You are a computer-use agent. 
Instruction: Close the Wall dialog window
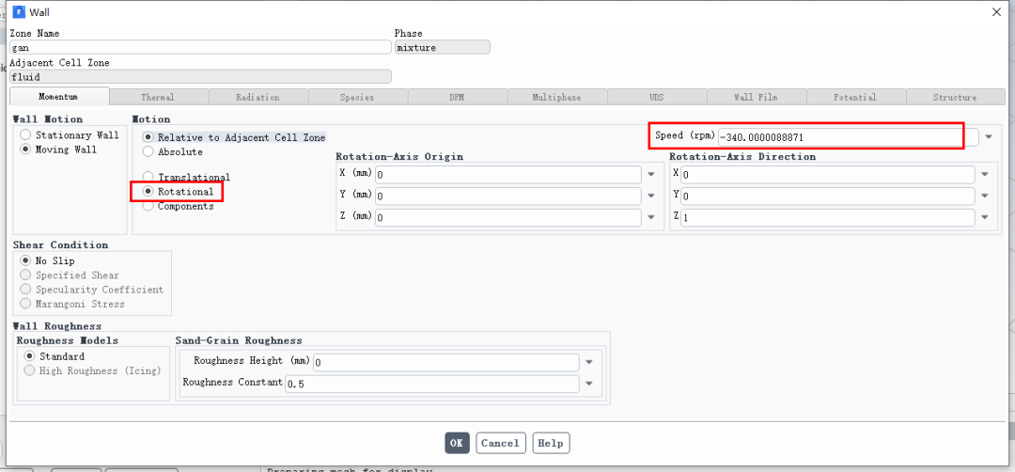point(996,11)
